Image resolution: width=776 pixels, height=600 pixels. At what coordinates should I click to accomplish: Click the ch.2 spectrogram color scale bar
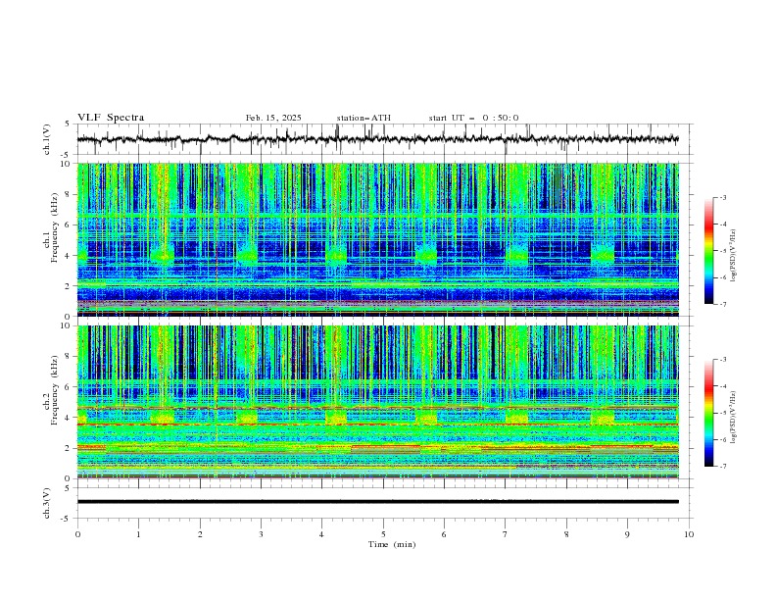tap(709, 413)
